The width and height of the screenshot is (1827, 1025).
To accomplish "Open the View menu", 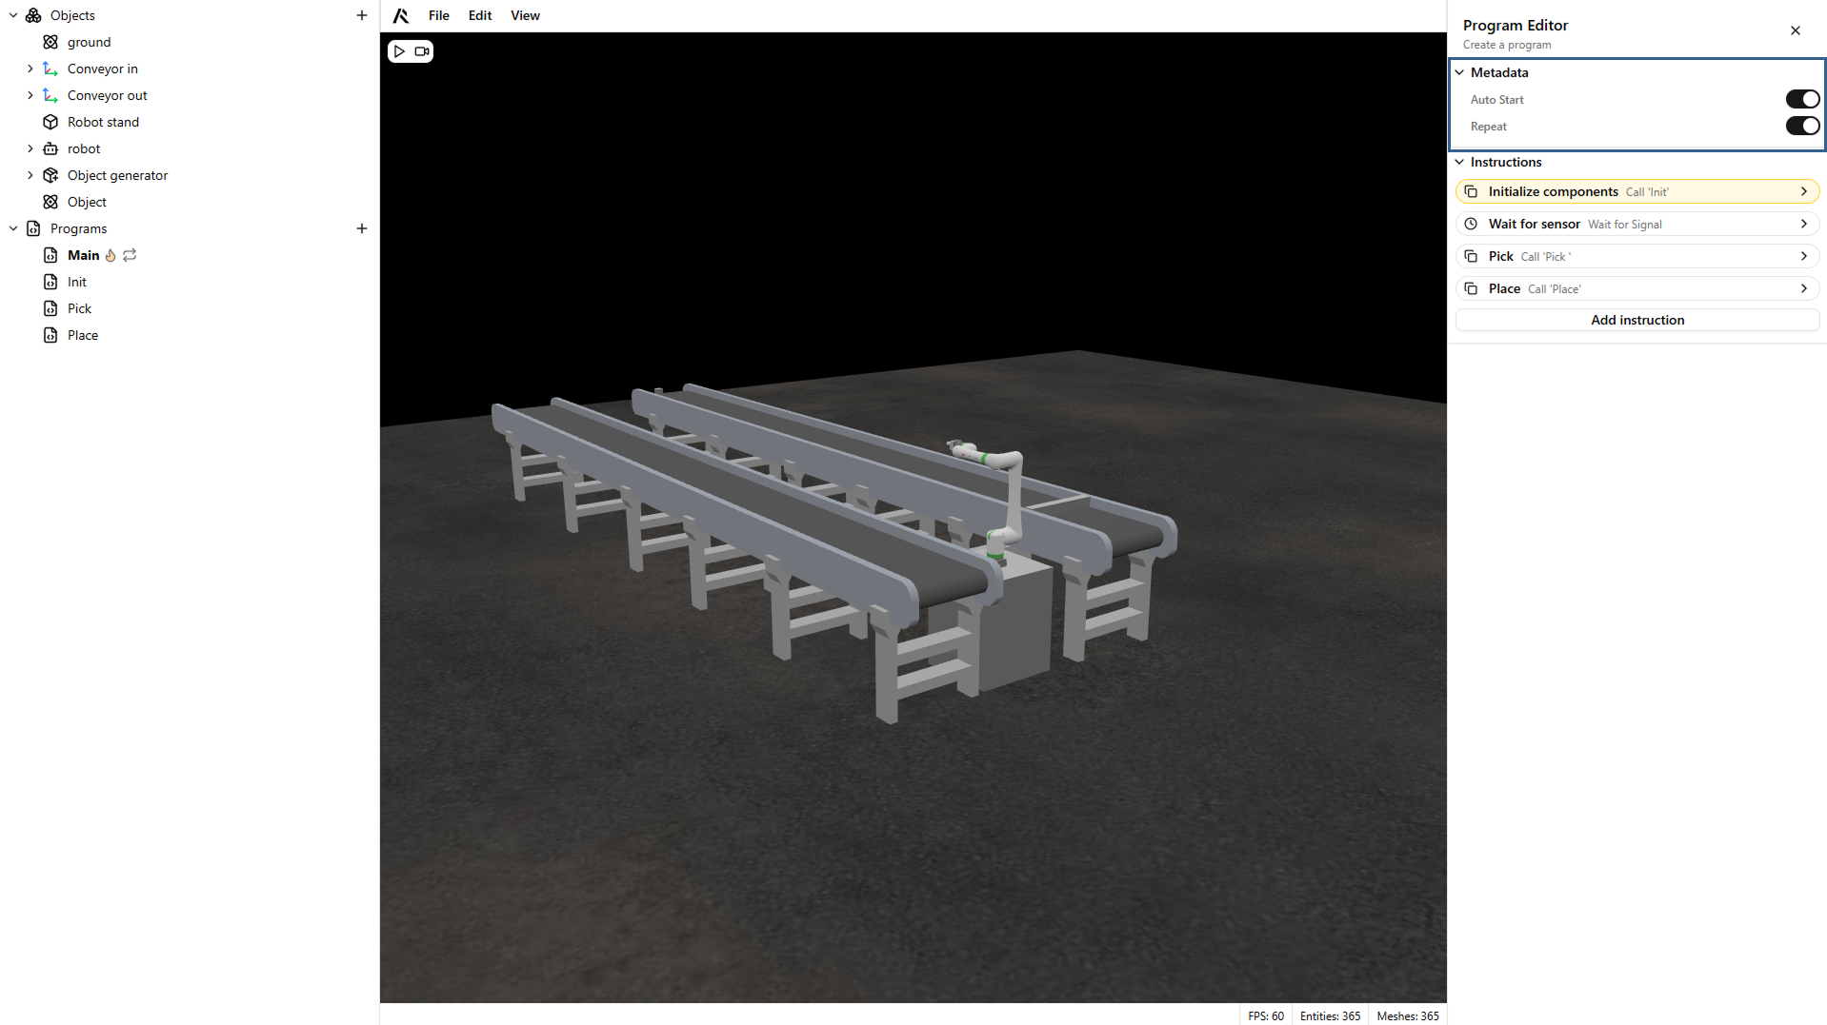I will click(x=525, y=15).
